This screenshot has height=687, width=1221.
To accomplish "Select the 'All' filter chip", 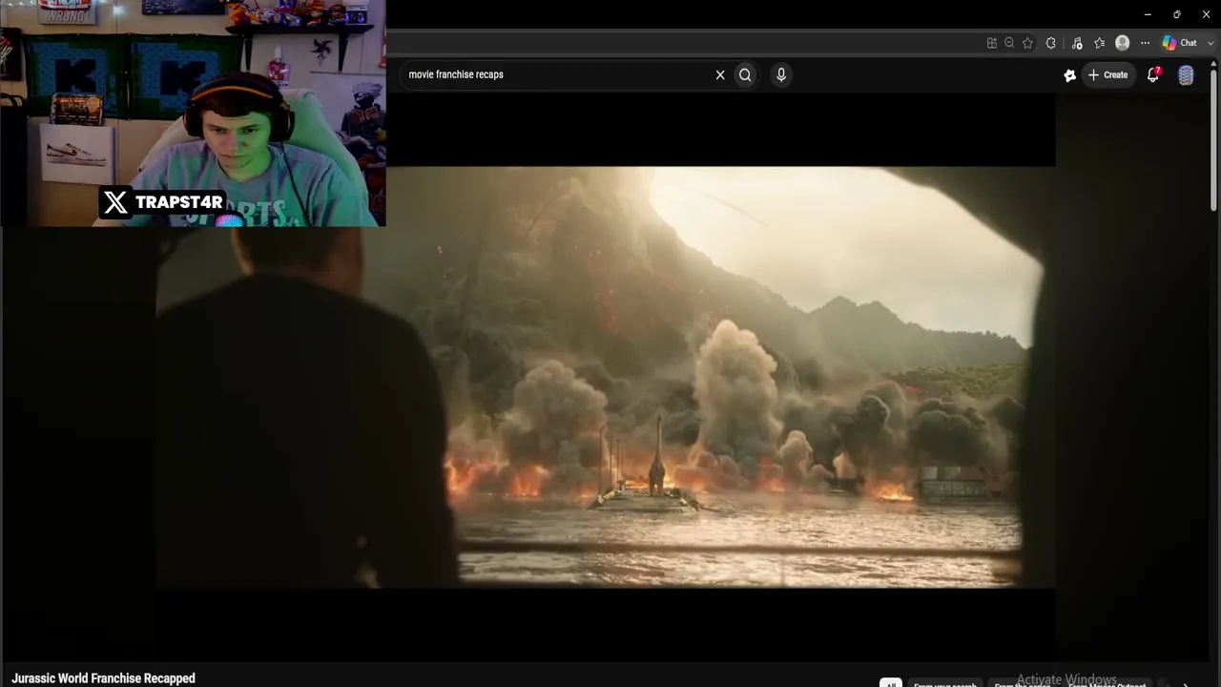I will (890, 683).
